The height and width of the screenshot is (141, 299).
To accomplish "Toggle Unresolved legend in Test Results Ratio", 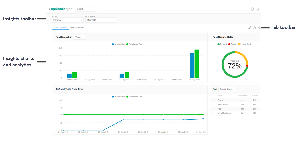I will [x=244, y=44].
